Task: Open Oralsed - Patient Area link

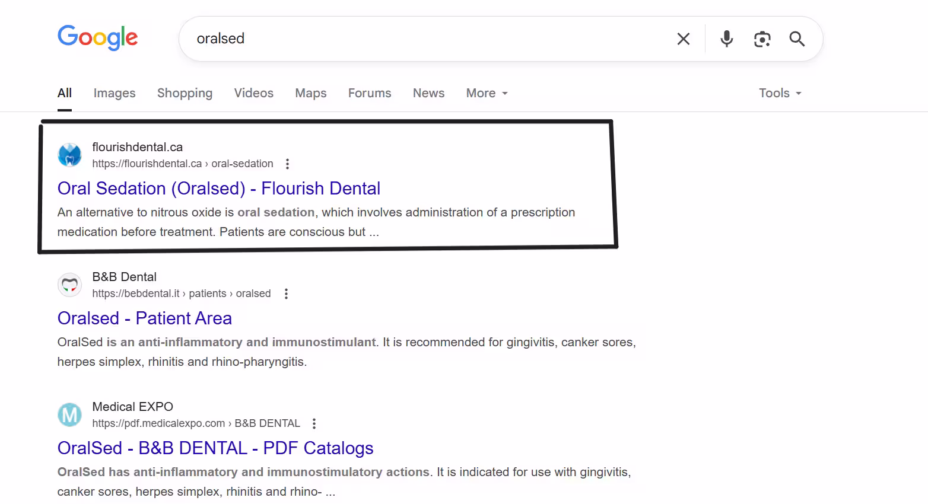Action: [x=145, y=318]
